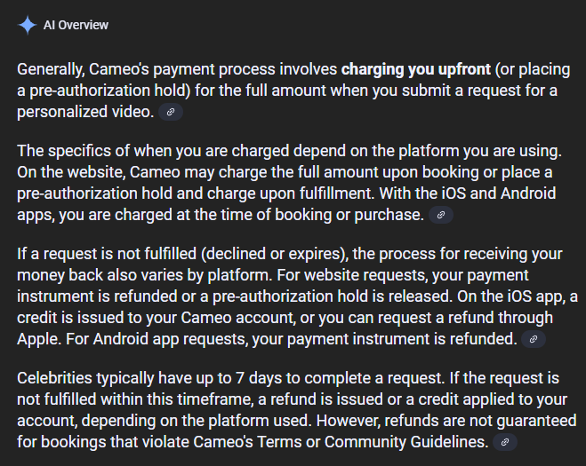Click the words "not fulfilled within this timeframe"

pos(135,399)
